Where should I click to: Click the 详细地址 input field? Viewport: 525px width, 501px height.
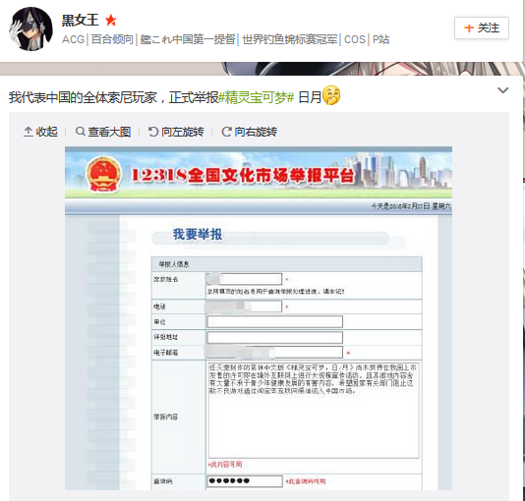pos(275,337)
